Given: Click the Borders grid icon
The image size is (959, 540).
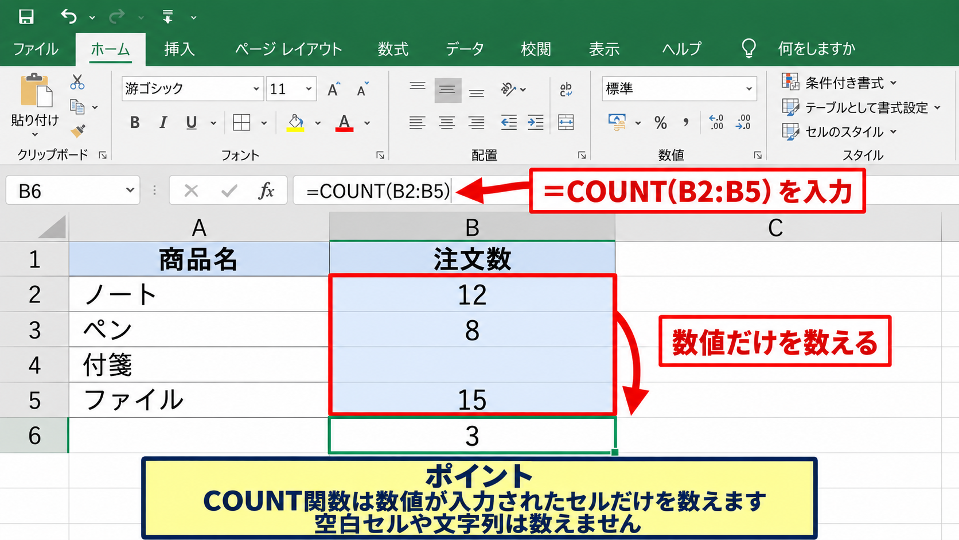Looking at the screenshot, I should pos(241,122).
